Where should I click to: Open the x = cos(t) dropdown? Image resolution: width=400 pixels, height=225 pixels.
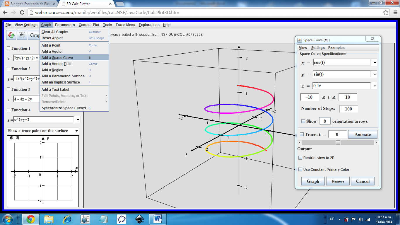(375, 62)
